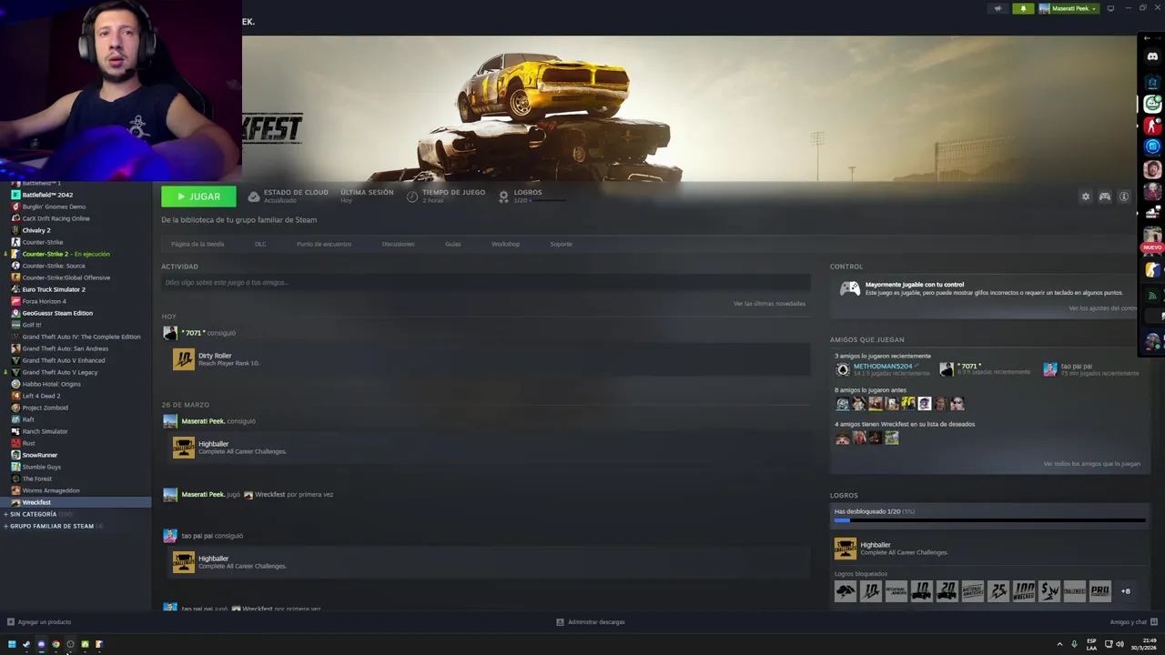The height and width of the screenshot is (655, 1165).
Task: Open Wreckfest game settings gear icon
Action: coord(1085,196)
